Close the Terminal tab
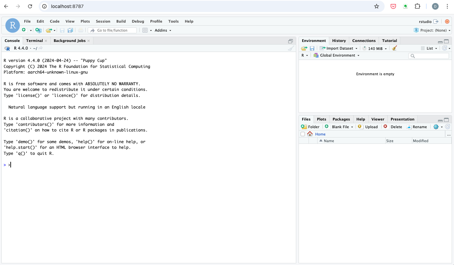 46,41
